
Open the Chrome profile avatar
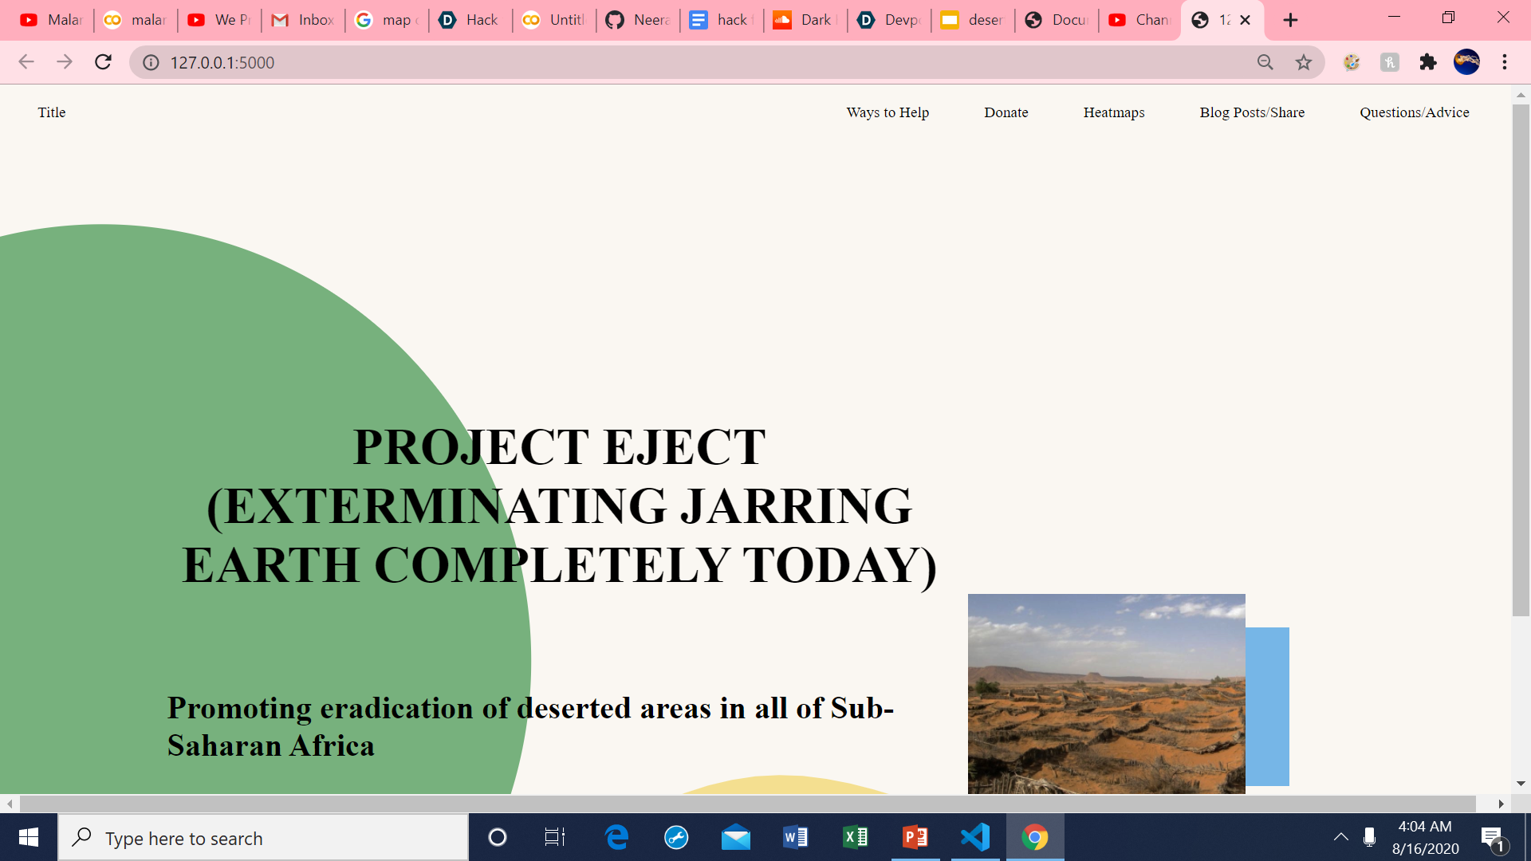click(x=1466, y=62)
